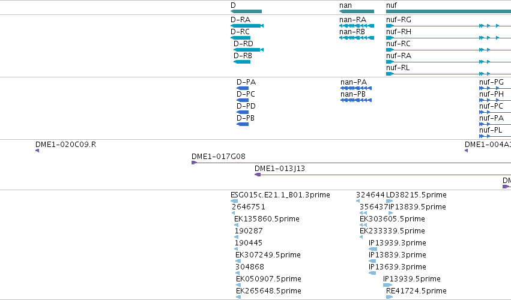Select the nuf-RG transcript start

click(x=390, y=26)
